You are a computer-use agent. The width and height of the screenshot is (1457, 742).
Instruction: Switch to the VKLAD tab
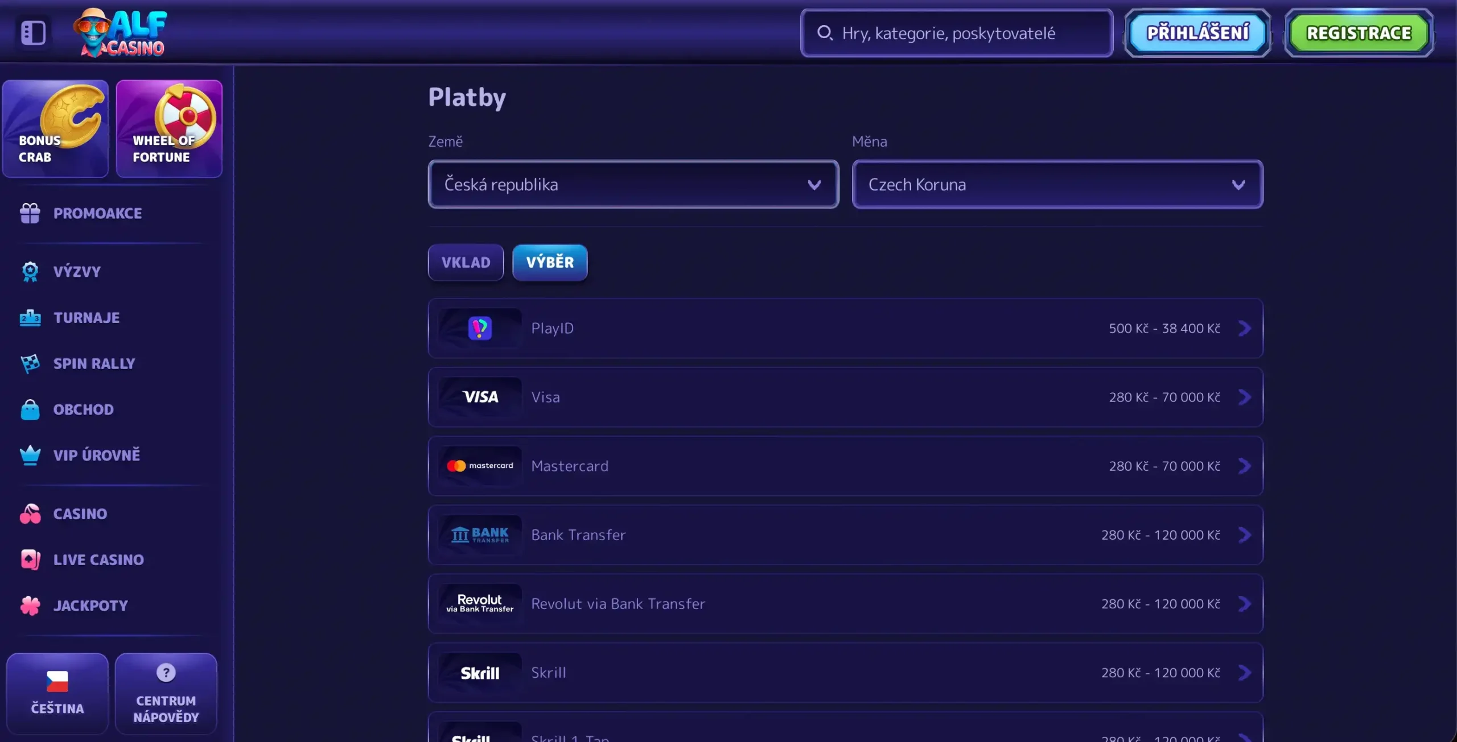click(x=466, y=263)
